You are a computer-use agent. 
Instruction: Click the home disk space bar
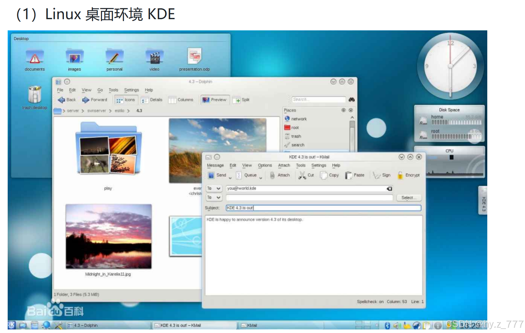coord(456,122)
